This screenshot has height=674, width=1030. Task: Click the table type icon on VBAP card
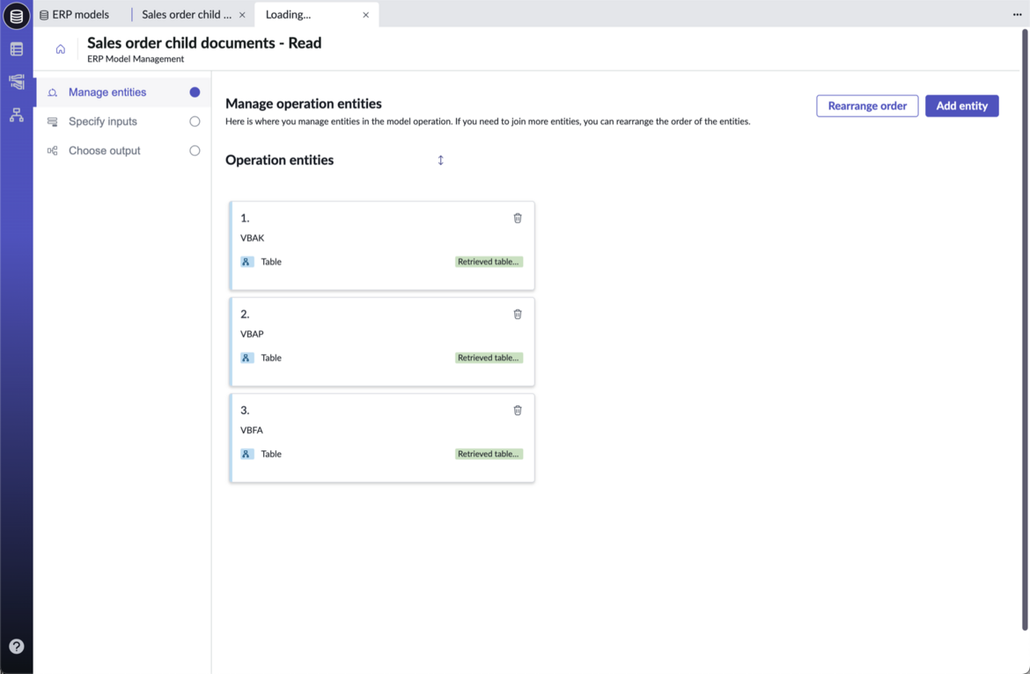point(246,358)
